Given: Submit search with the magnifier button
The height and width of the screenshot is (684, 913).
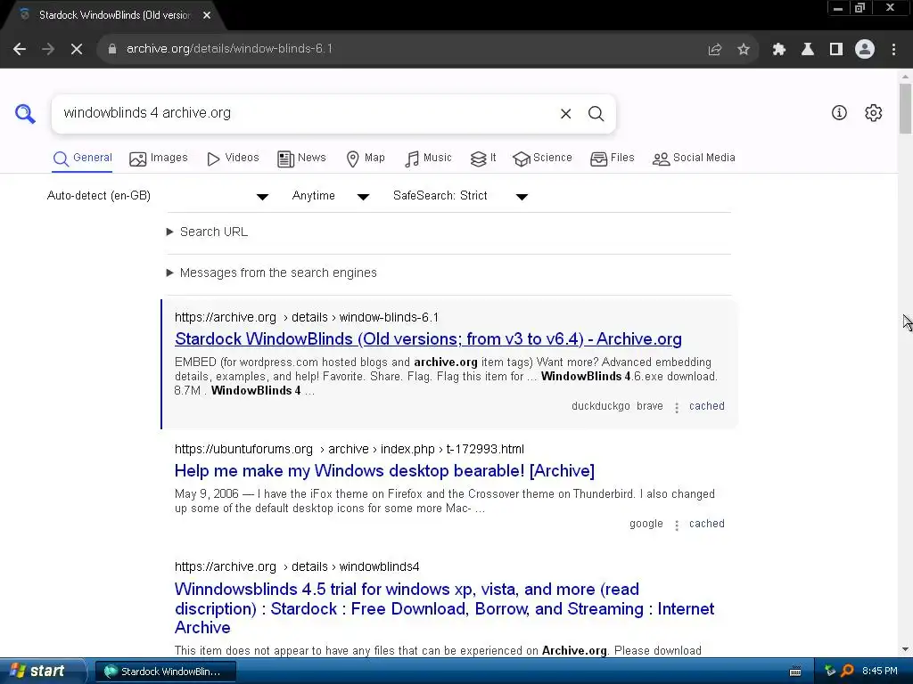Looking at the screenshot, I should 596,113.
